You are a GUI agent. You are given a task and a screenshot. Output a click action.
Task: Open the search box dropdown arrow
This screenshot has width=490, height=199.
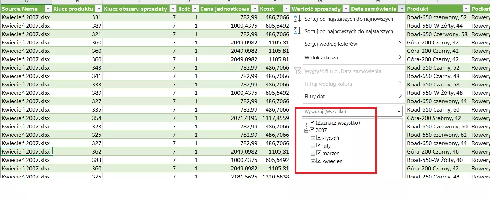pos(399,112)
